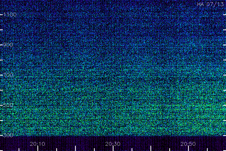This screenshot has width=226, height=151.
Task: Click the 1100 frequency axis label
Action: point(10,15)
